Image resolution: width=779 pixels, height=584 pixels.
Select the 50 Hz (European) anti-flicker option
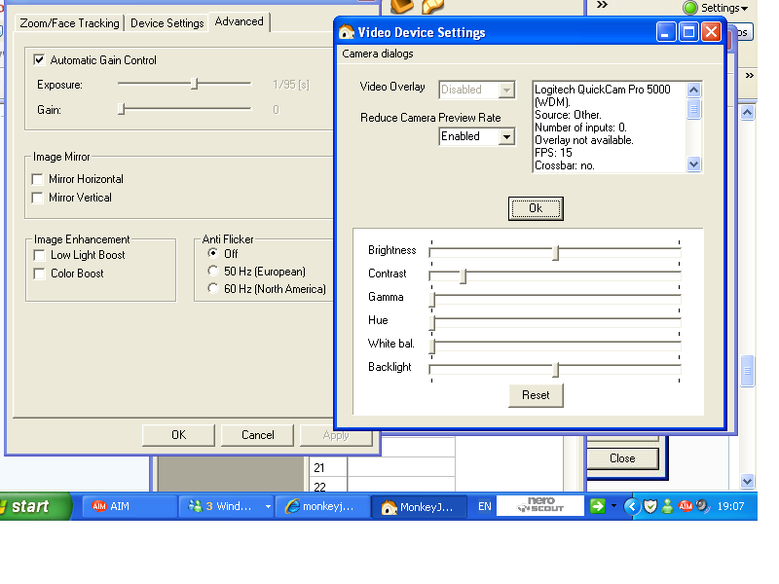pos(212,272)
